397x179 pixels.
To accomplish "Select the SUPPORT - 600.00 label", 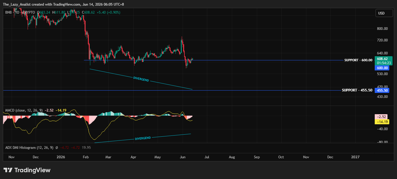I will (358, 60).
